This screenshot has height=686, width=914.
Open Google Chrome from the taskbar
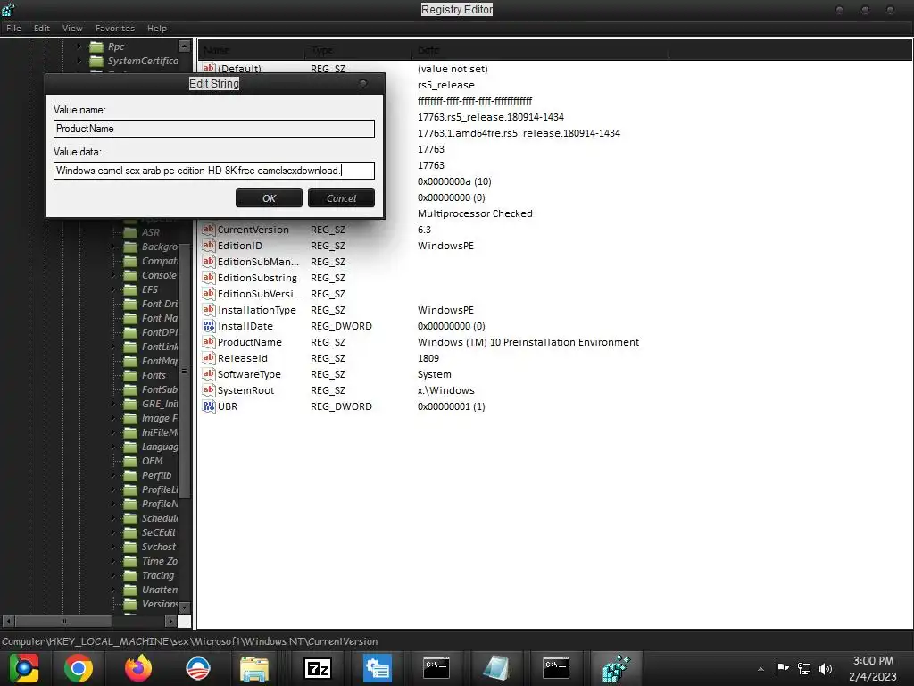(x=79, y=668)
